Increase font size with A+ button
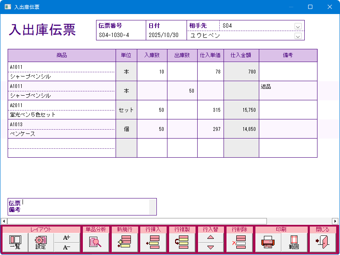This screenshot has width=340, height=255. click(x=67, y=238)
